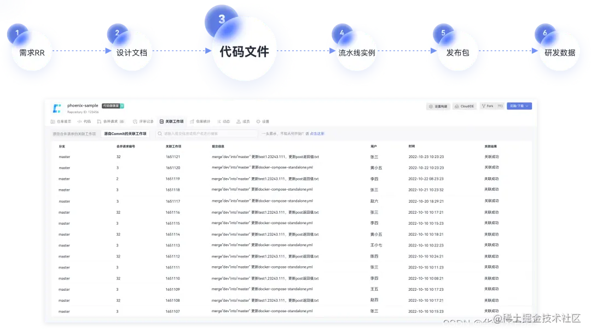Open the 设置 tab
This screenshot has height=334, width=591.
(263, 121)
